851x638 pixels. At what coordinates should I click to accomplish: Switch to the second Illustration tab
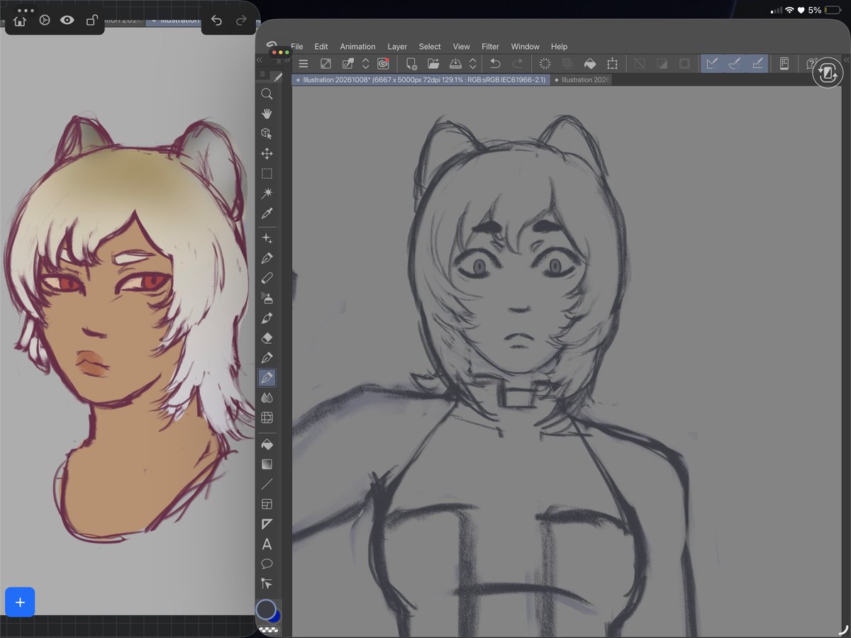coord(582,80)
